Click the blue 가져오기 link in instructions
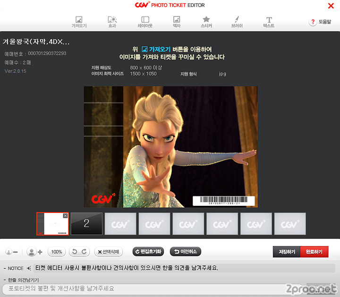340x297 pixels. (x=156, y=49)
